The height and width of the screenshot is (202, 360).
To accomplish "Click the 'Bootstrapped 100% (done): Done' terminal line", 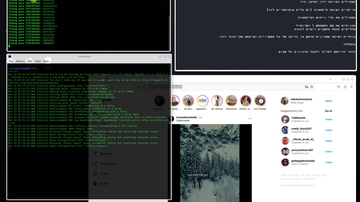I will [x=50, y=129].
